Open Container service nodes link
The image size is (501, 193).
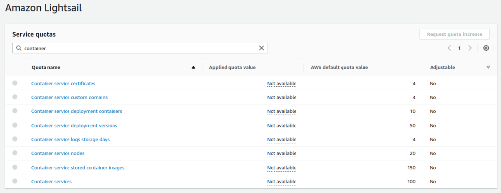coord(58,153)
